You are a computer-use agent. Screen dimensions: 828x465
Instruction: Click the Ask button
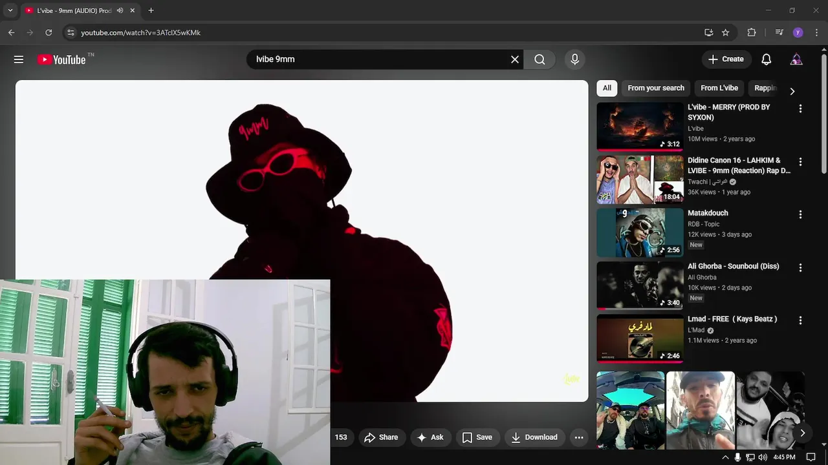pyautogui.click(x=430, y=437)
